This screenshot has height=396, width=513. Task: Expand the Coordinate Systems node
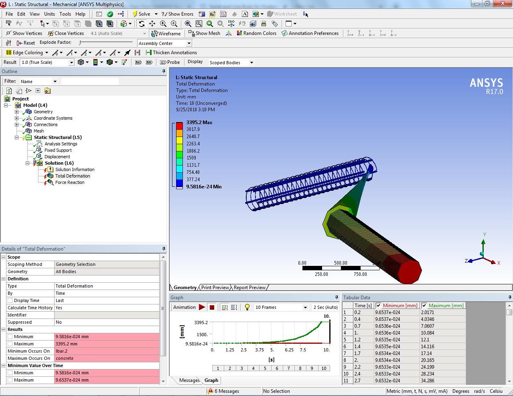click(17, 118)
